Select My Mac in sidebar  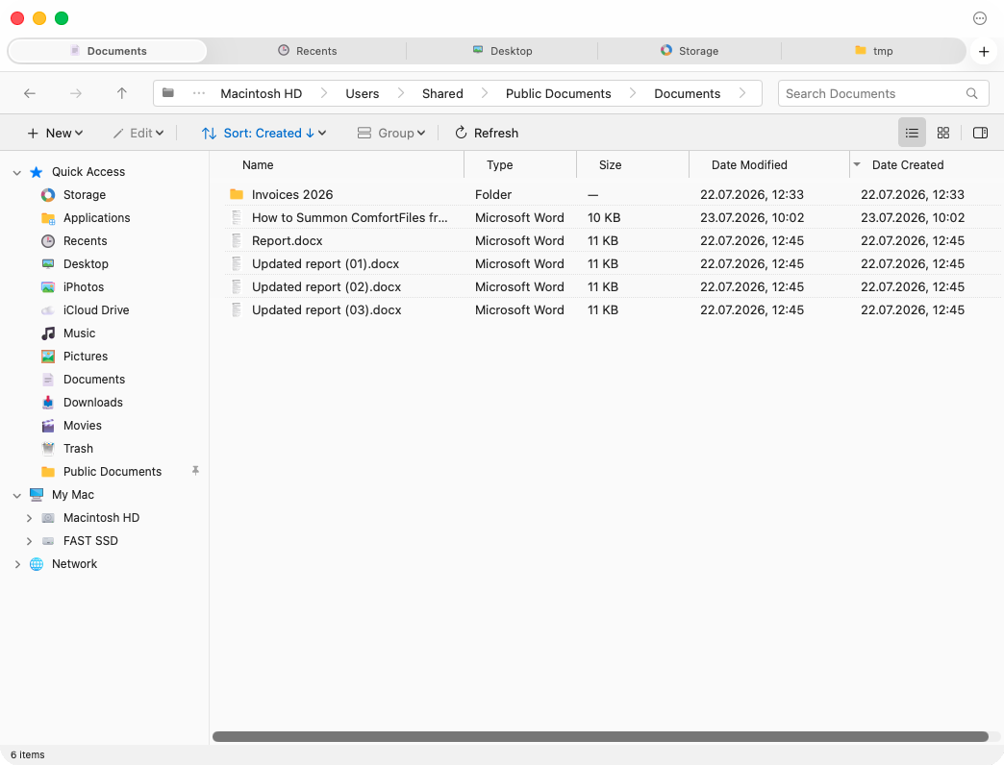tap(72, 494)
